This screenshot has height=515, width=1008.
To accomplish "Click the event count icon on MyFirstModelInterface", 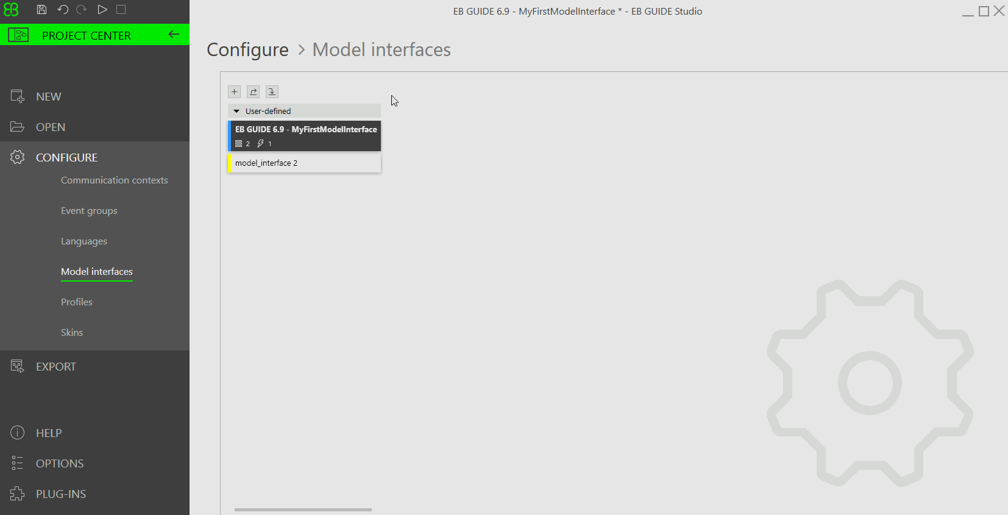I will pyautogui.click(x=261, y=144).
